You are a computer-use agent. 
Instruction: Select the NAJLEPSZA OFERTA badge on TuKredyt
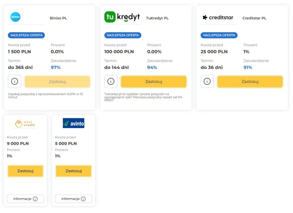click(x=122, y=35)
